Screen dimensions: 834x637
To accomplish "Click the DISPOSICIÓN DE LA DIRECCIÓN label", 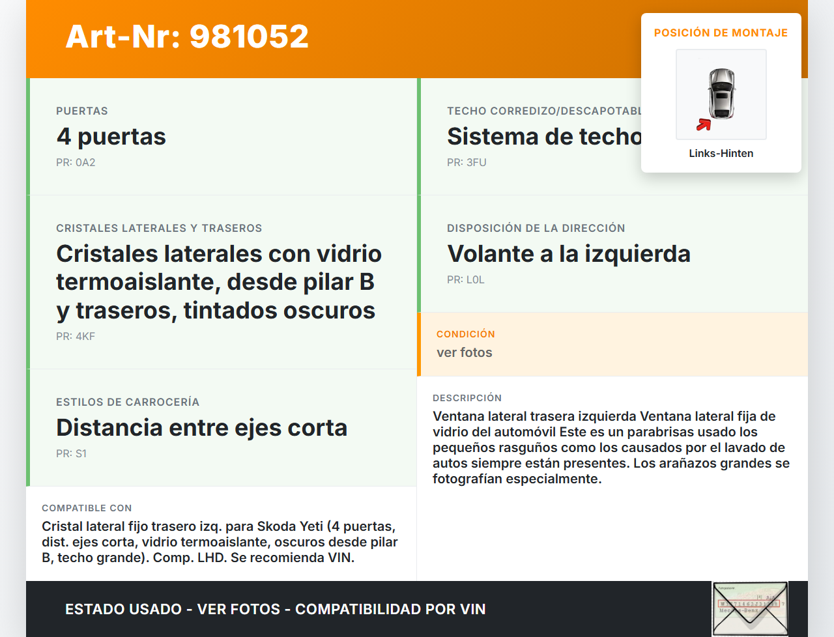I will click(536, 228).
